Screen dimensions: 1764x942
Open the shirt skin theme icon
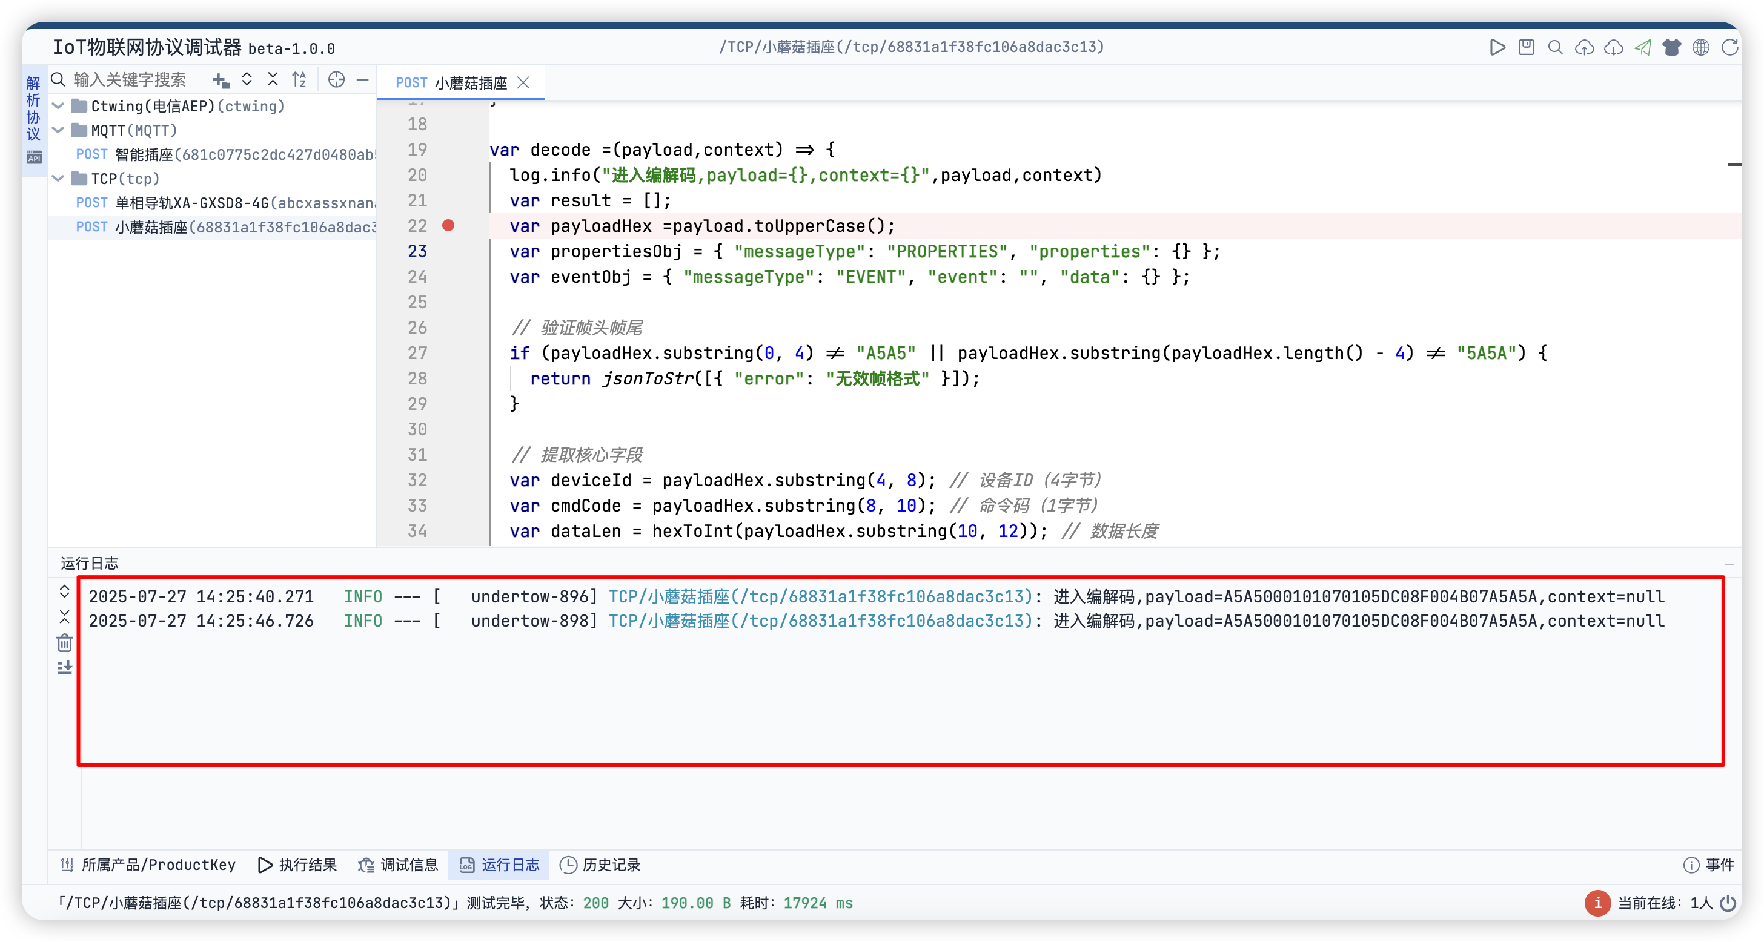1671,47
